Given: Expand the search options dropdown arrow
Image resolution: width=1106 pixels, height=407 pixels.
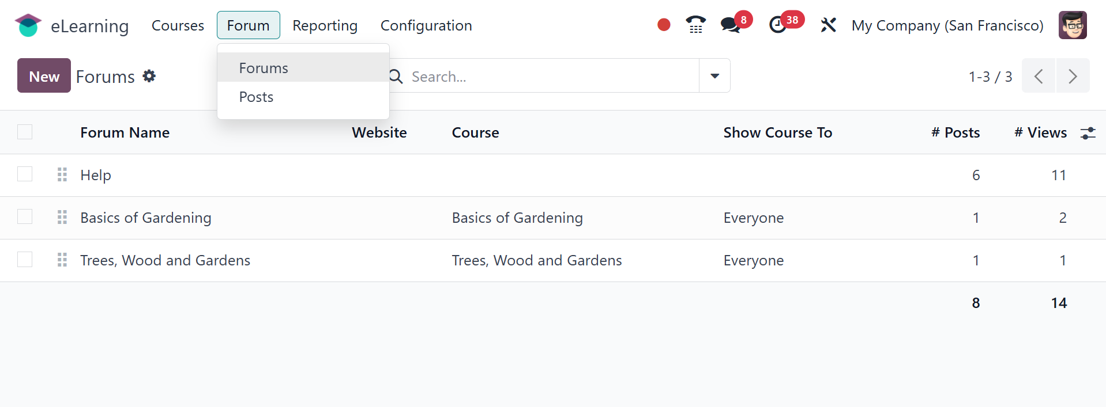Looking at the screenshot, I should pos(714,76).
